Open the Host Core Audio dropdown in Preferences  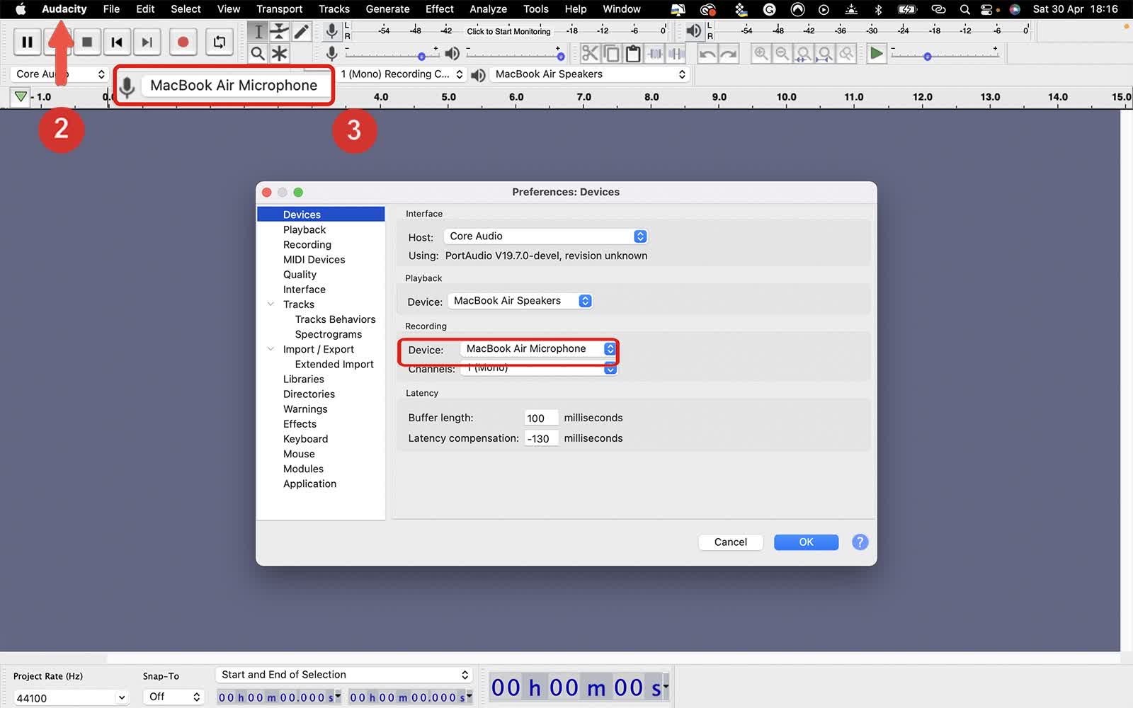545,236
